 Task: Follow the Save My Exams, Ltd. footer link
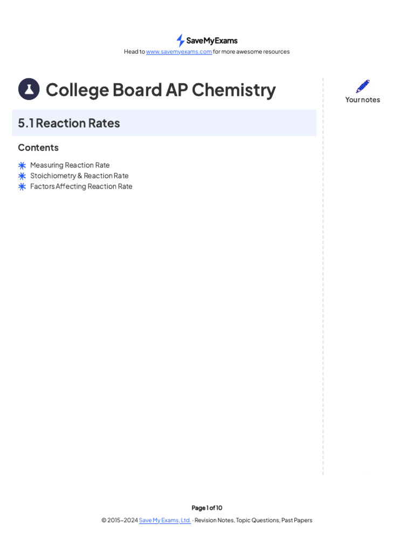(x=165, y=520)
